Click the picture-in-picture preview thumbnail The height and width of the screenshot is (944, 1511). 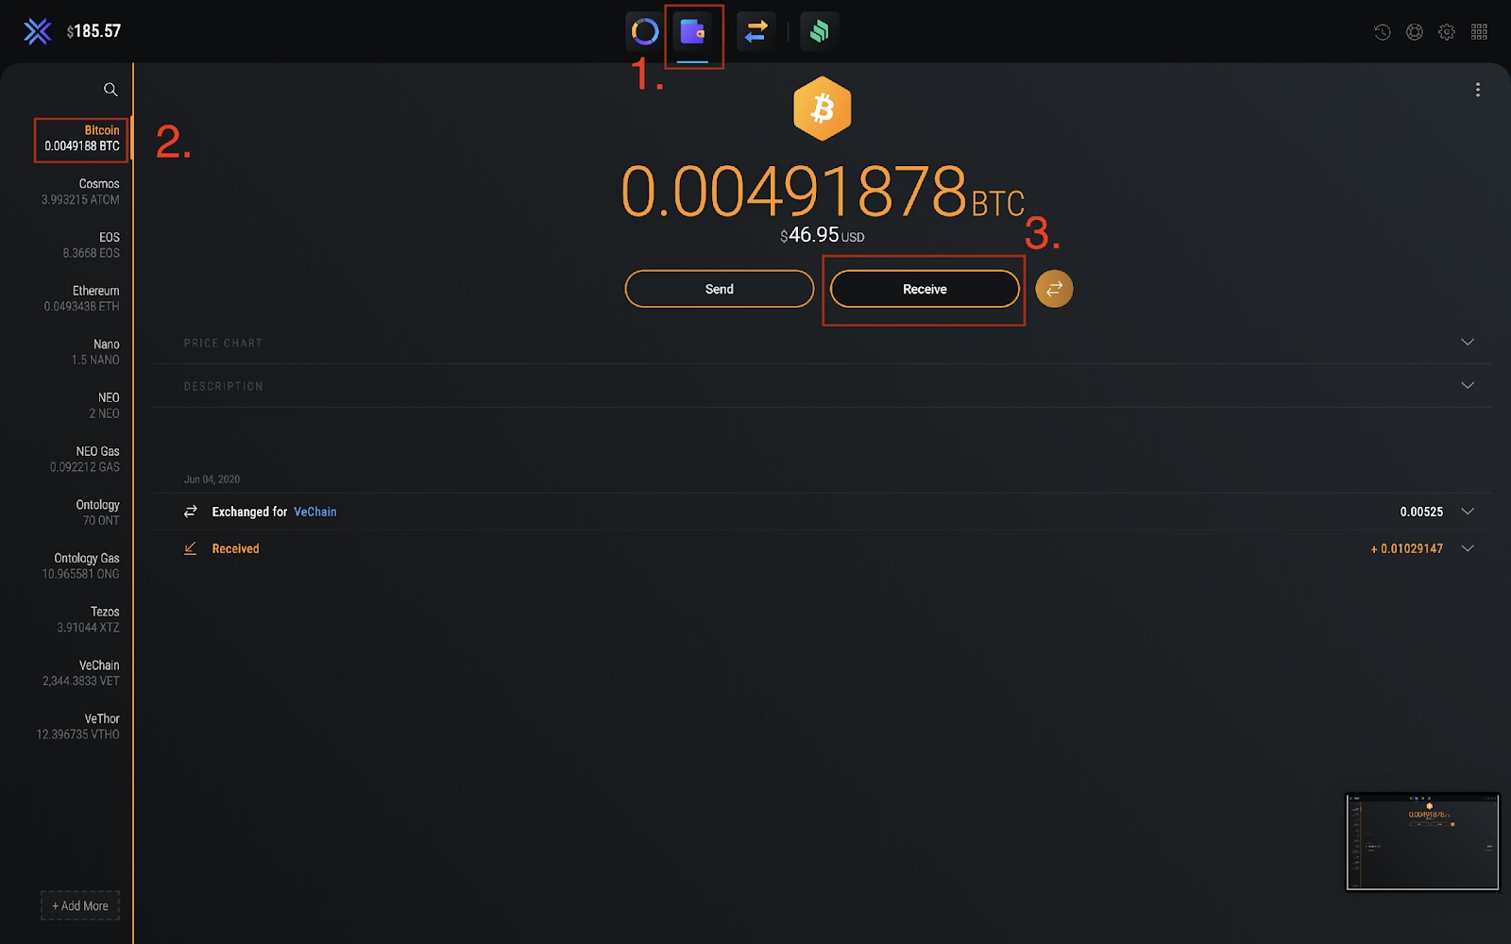(1422, 842)
